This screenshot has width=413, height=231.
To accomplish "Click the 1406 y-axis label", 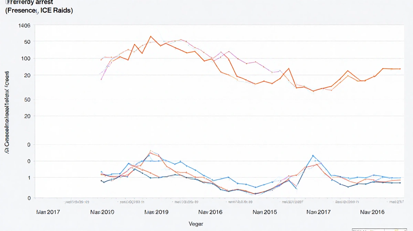I will tap(24, 25).
